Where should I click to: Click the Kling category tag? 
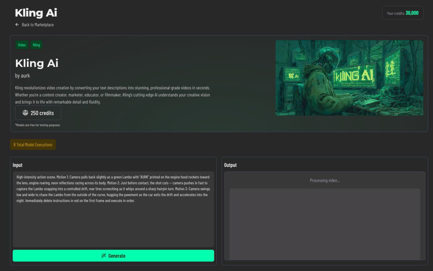coord(36,45)
